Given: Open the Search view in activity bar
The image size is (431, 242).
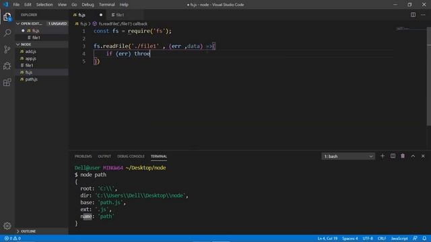Looking at the screenshot, I should click(7, 33).
